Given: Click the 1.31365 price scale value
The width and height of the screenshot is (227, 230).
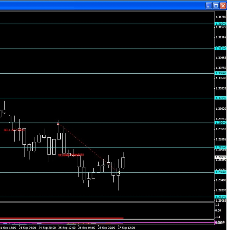Looking at the screenshot, I should [x=221, y=38].
